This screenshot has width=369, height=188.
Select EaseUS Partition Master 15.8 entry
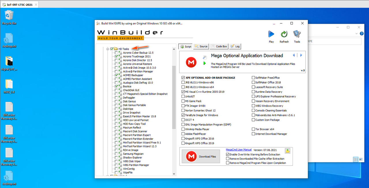point(140,116)
